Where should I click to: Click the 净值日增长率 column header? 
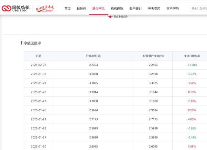pyautogui.click(x=191, y=56)
